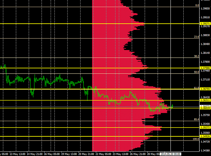Click the 16 May 05:00 time label
The height and width of the screenshot is (156, 211).
52,154
